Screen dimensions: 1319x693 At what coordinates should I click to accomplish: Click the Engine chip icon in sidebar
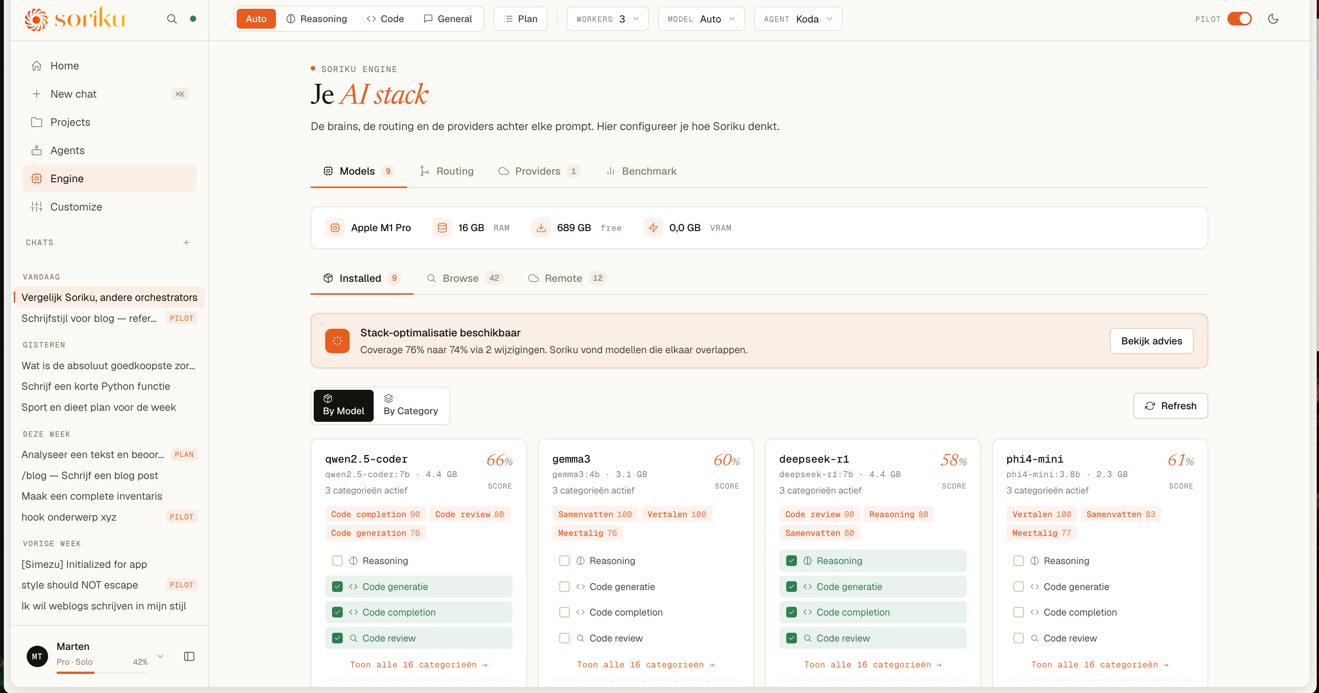pos(36,178)
